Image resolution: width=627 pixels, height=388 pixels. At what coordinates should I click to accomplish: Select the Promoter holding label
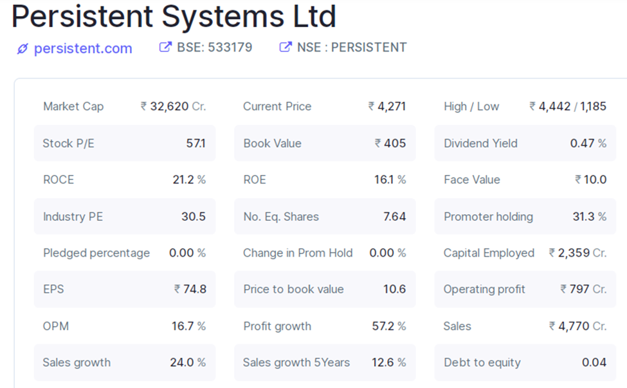click(488, 216)
